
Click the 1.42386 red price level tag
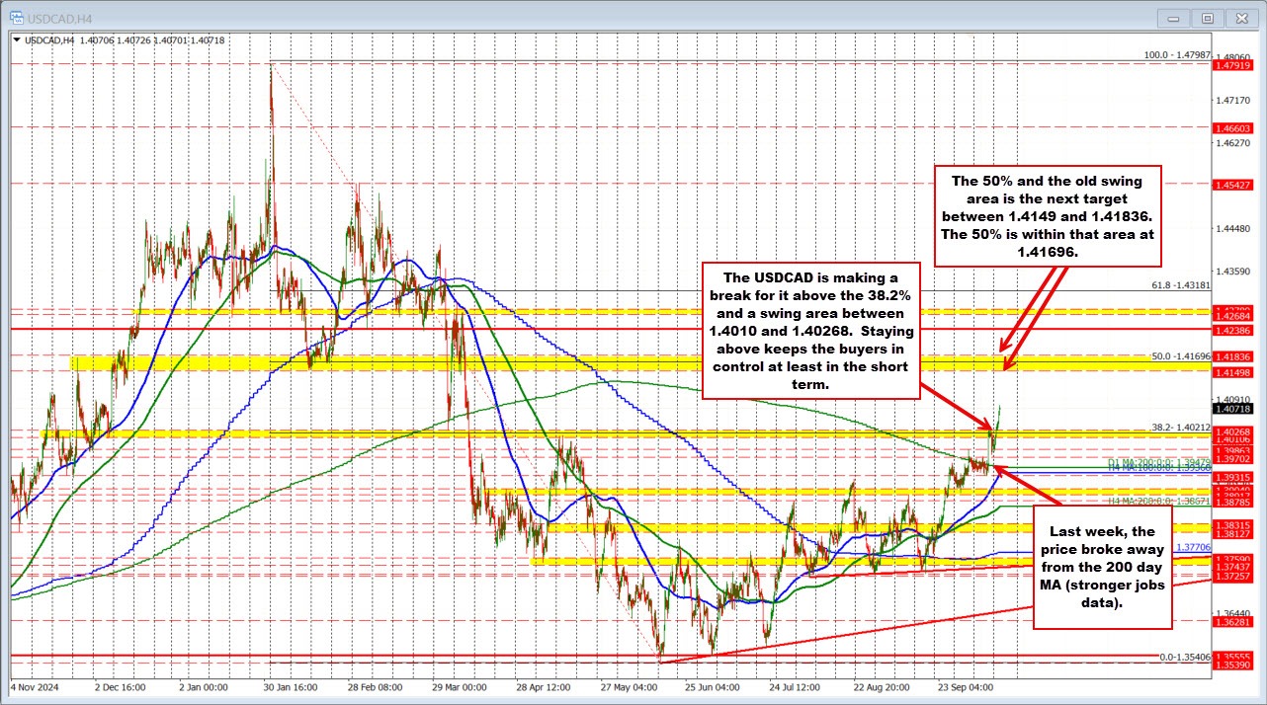1234,331
